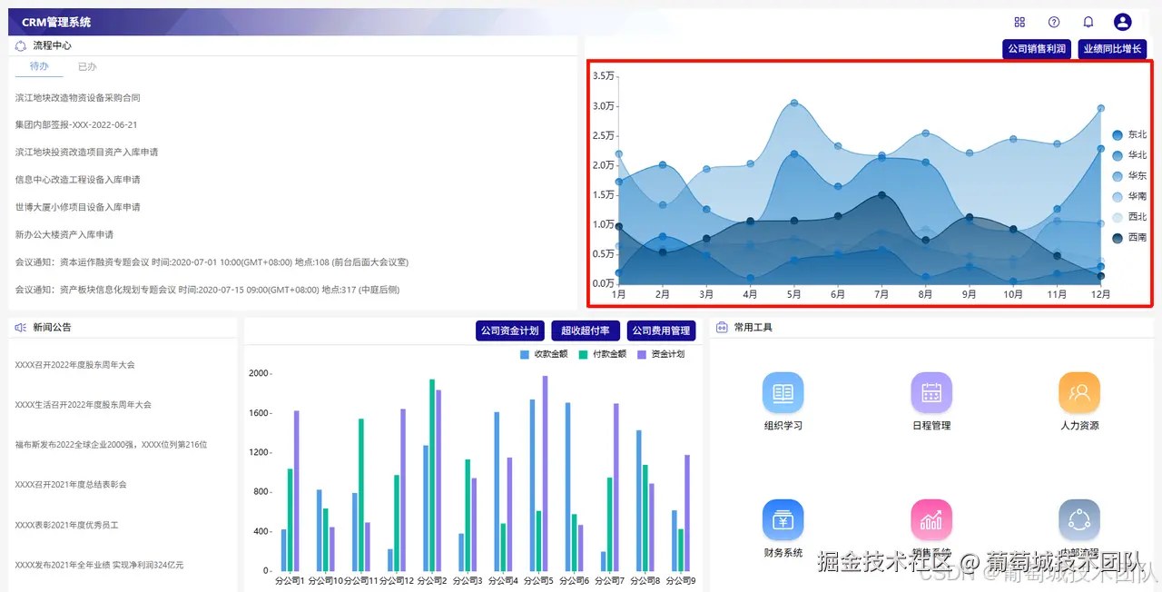Open the 人力资源 tool icon
1162x592 pixels.
[x=1079, y=393]
